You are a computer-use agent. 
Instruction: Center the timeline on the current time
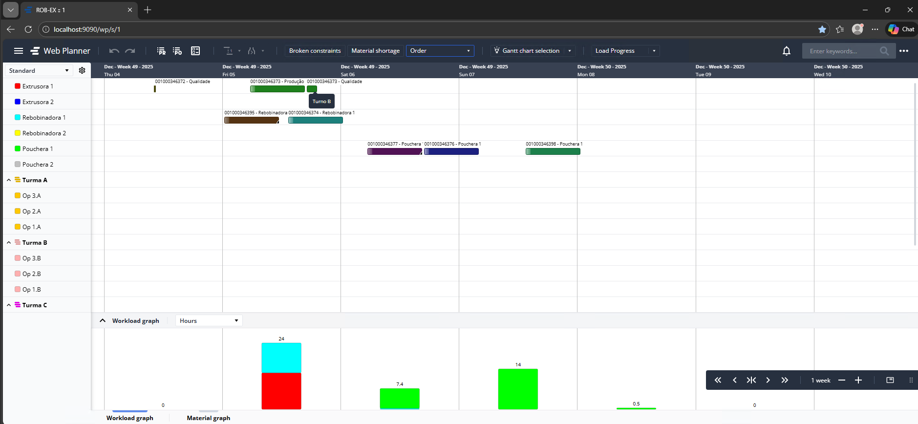[751, 380]
